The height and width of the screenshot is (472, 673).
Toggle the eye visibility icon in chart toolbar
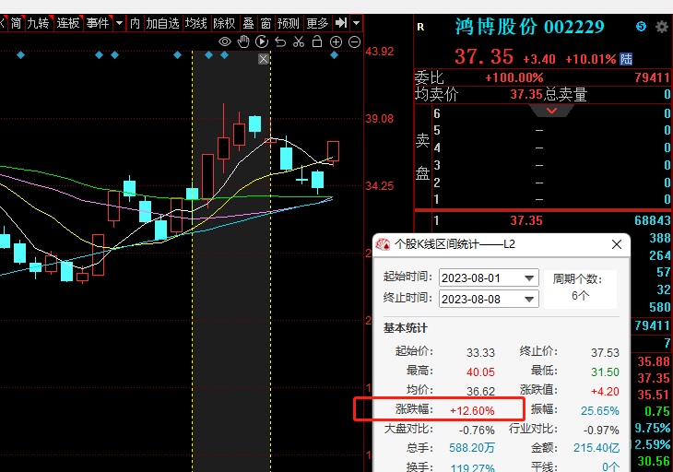tap(225, 41)
